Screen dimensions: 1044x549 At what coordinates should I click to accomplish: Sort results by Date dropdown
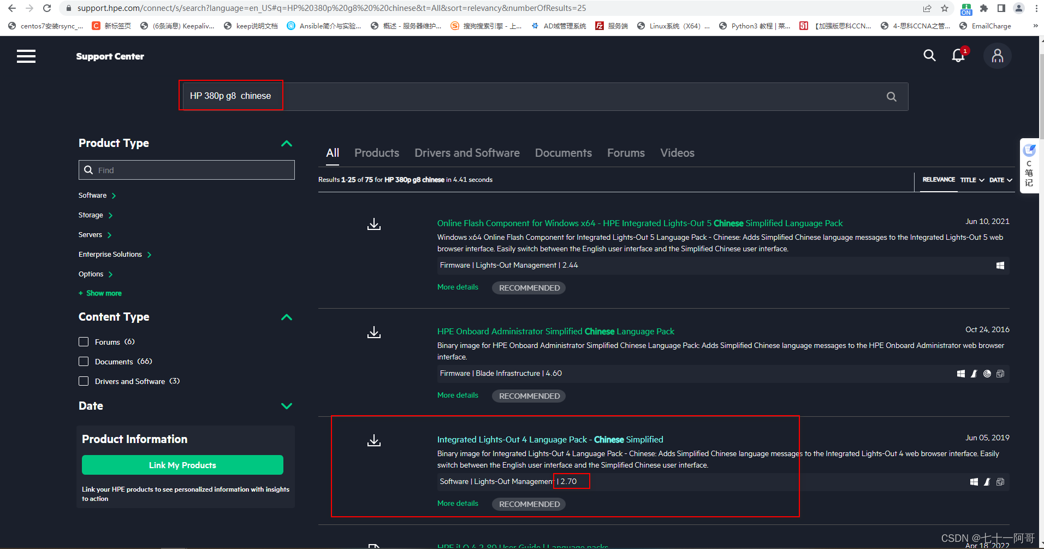click(x=1001, y=180)
